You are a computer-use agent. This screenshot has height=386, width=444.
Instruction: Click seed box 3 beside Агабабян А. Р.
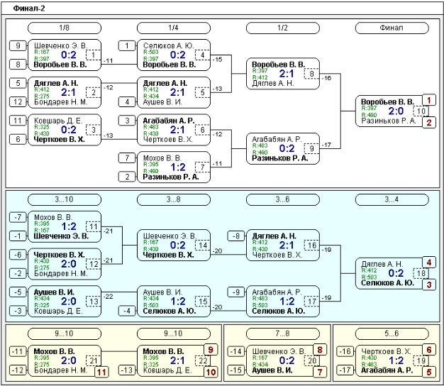[127, 121]
